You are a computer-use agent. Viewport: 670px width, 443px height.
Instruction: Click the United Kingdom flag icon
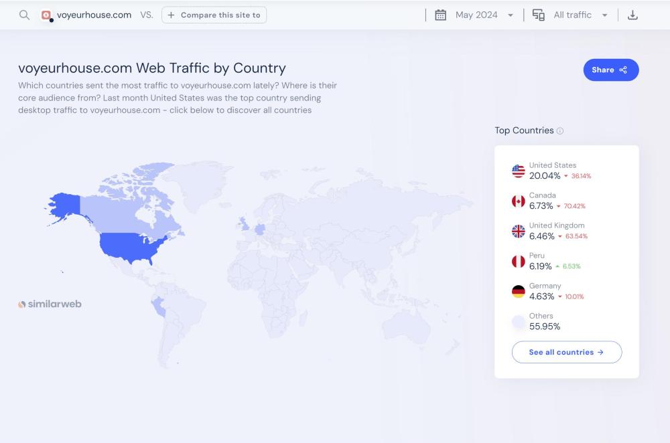[519, 232]
